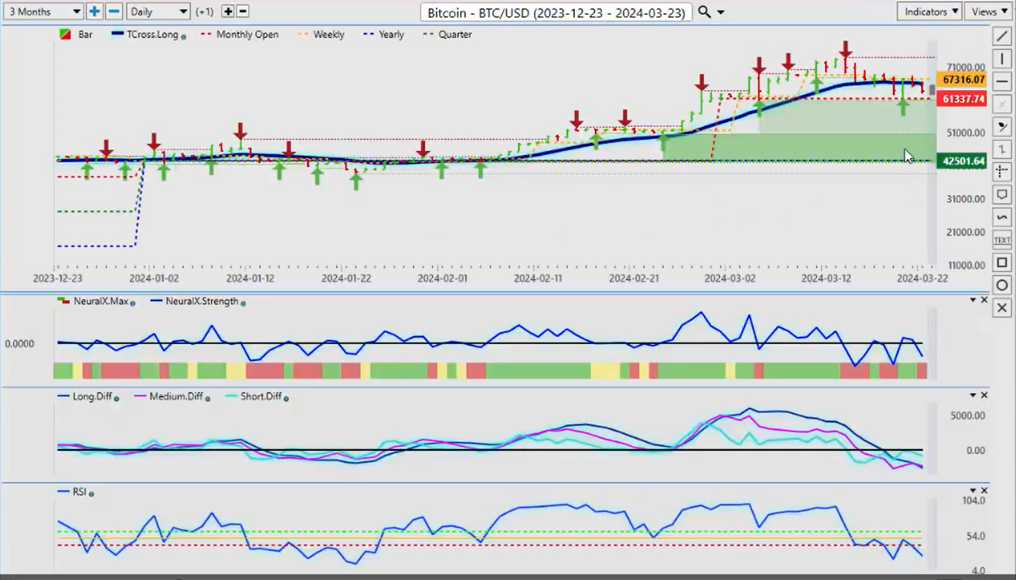Open the RSI panel options arrow
The width and height of the screenshot is (1016, 580).
click(x=973, y=490)
